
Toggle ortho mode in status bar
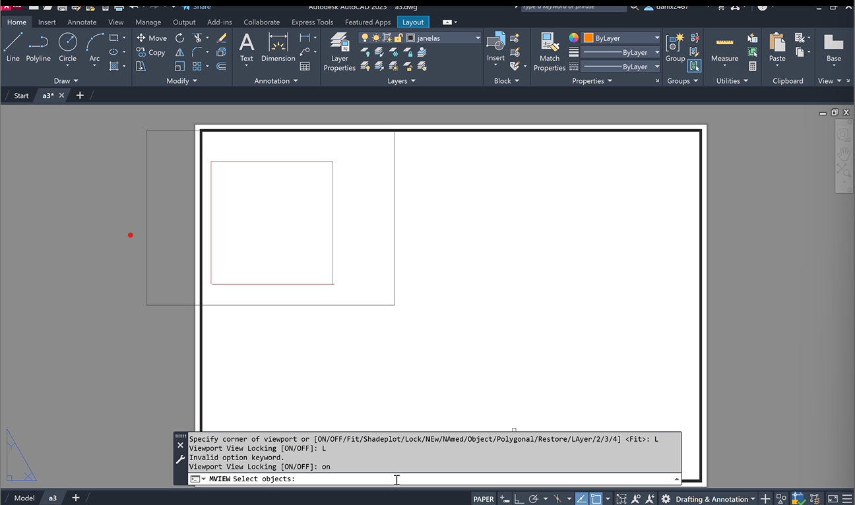click(x=519, y=499)
